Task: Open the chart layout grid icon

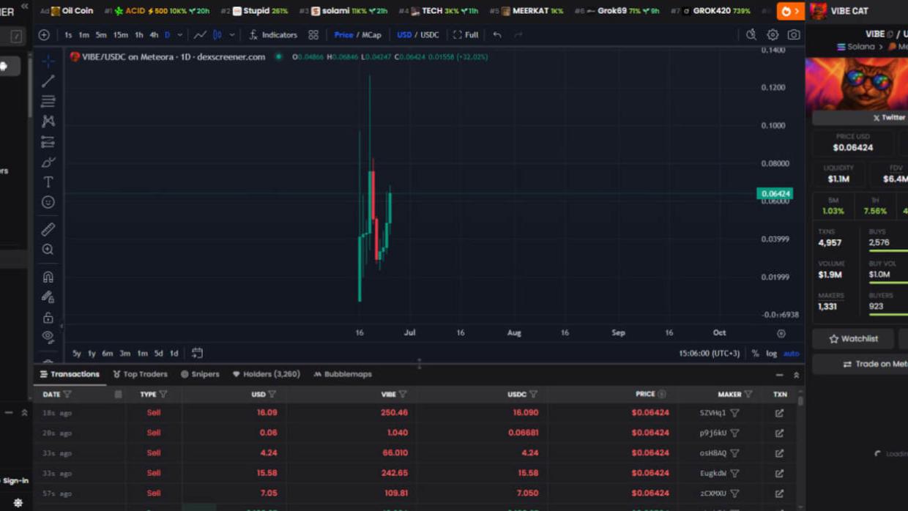Action: 313,34
